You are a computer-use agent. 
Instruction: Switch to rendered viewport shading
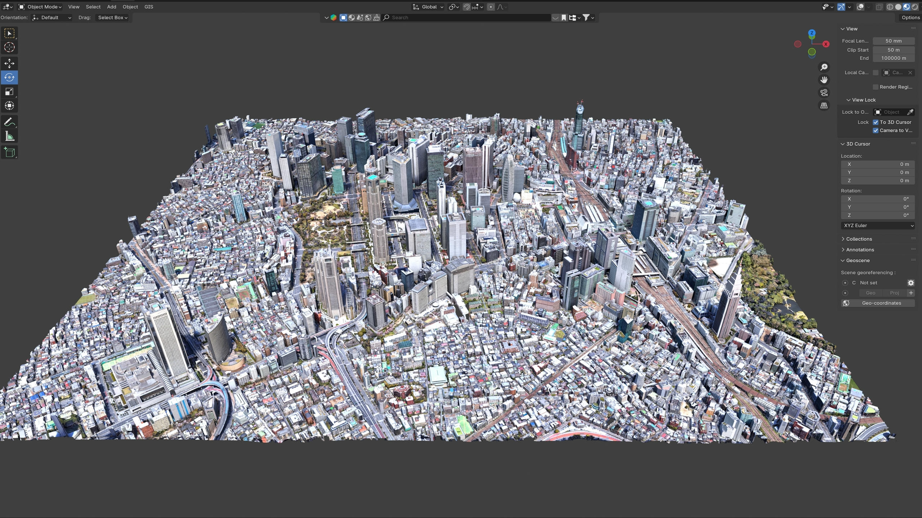pyautogui.click(x=915, y=7)
